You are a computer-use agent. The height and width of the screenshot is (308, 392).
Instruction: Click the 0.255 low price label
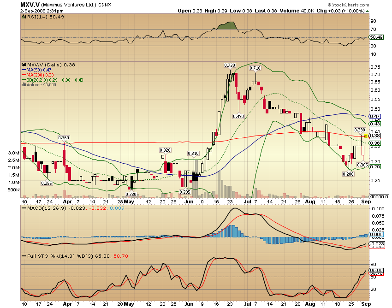coord(47,183)
